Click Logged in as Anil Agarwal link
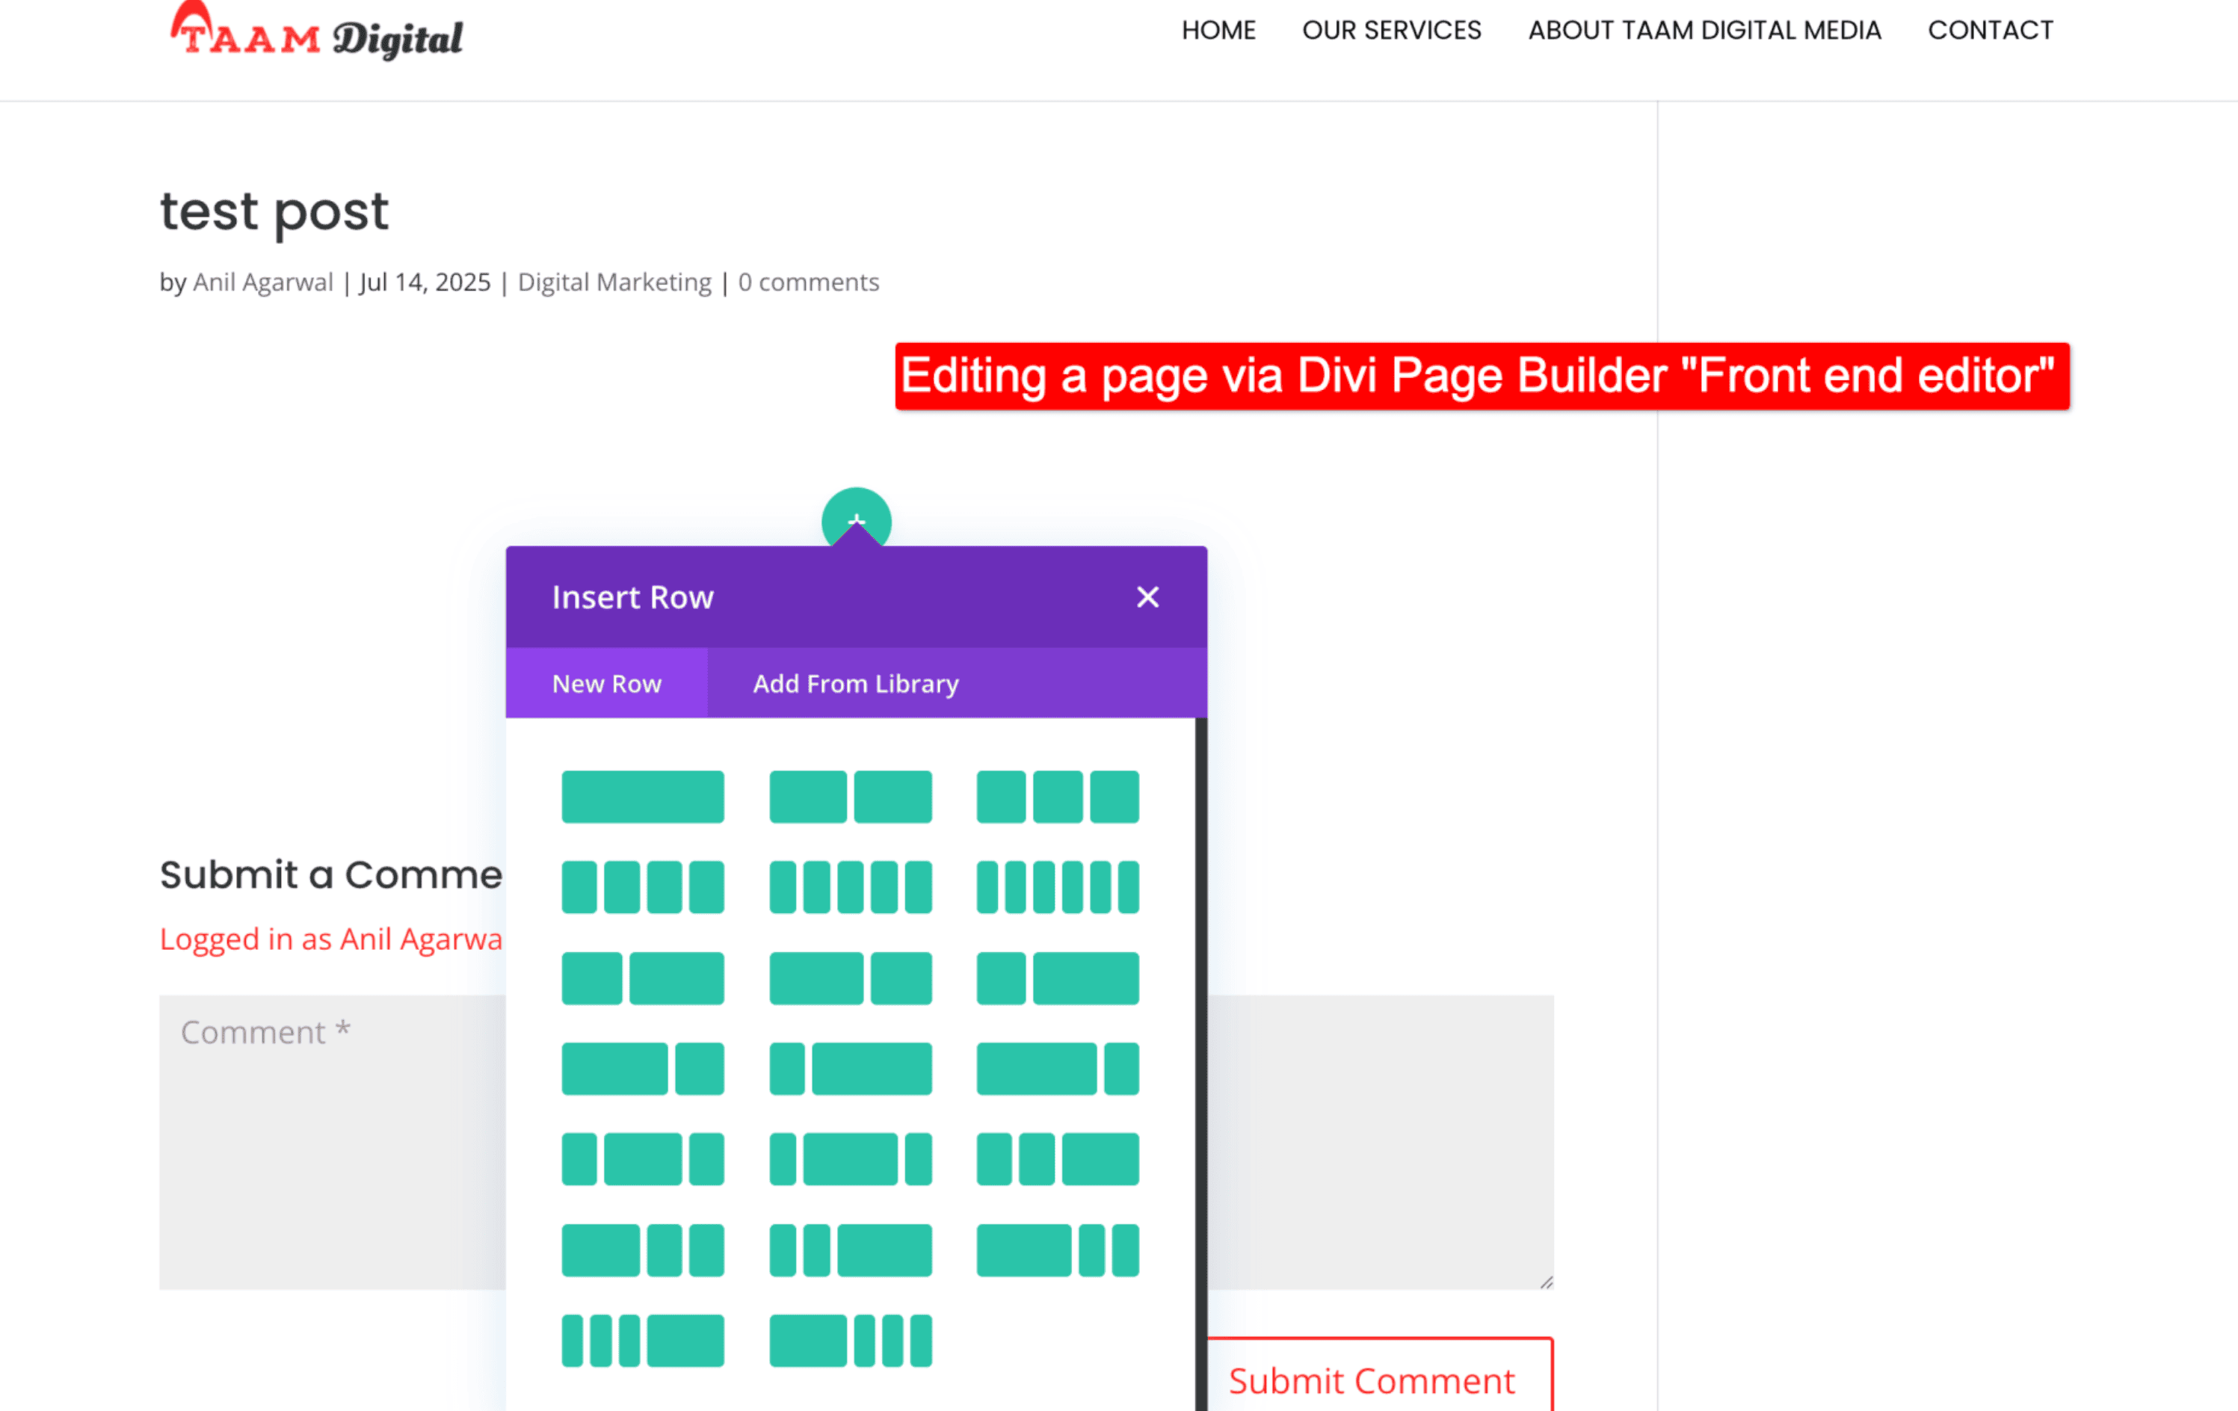Screen dimensions: 2238x1411 [331, 939]
